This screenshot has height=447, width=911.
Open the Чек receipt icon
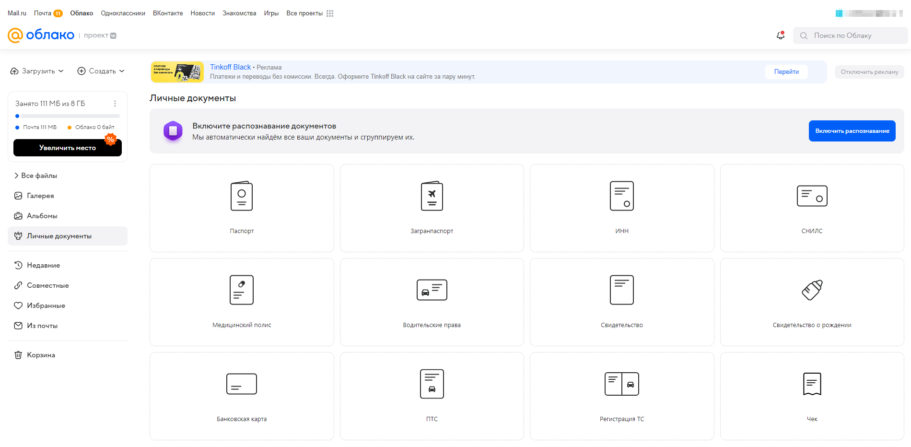coord(812,384)
